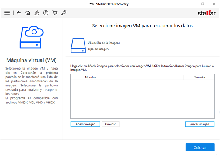The width and height of the screenshot is (220, 155).
Task: Maximize the Stellar Data Recovery window
Action: pos(203,4)
